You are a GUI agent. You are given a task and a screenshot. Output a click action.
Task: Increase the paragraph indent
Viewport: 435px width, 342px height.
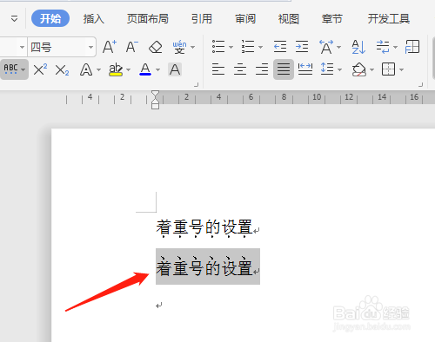coord(302,47)
